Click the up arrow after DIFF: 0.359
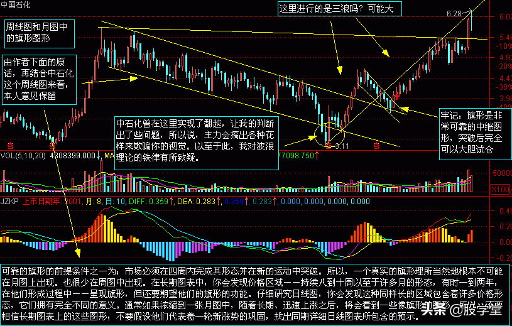Viewport: 512px width, 326px height. (171, 202)
